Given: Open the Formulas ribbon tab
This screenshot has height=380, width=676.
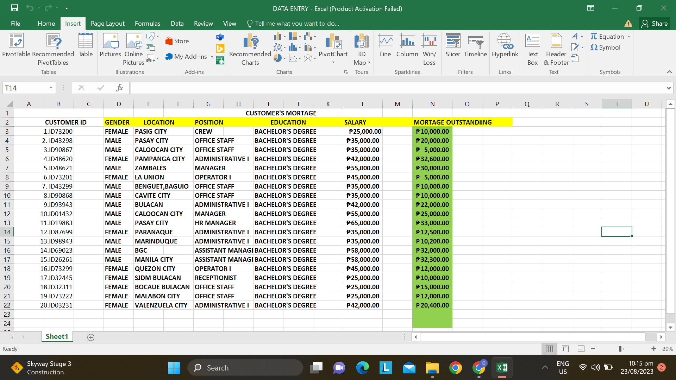Looking at the screenshot, I should coord(148,24).
